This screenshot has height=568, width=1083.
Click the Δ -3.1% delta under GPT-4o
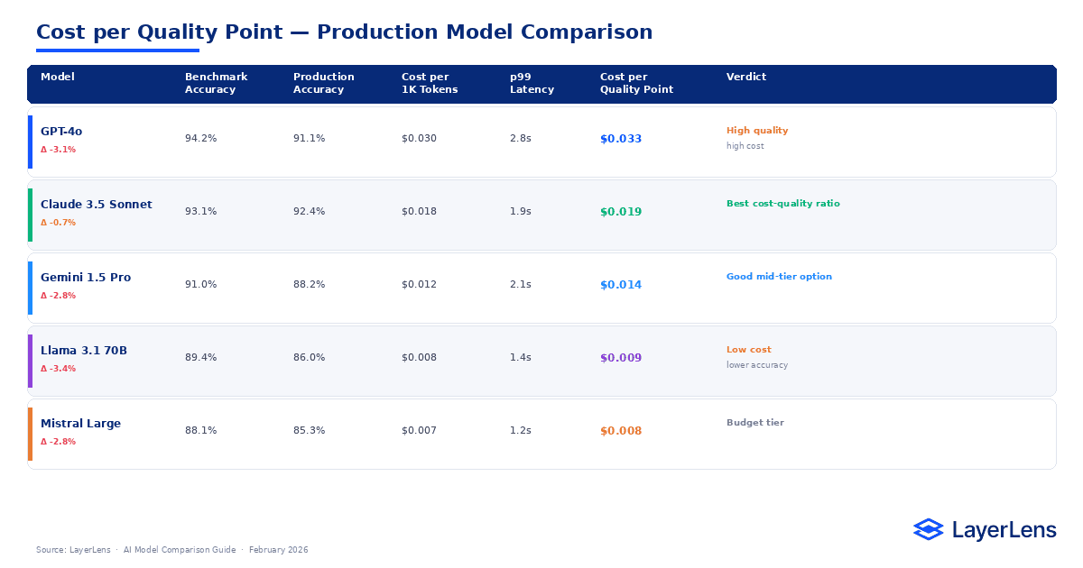pos(59,150)
